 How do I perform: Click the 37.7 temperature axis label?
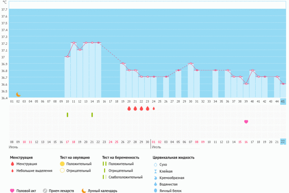tap(4, 10)
